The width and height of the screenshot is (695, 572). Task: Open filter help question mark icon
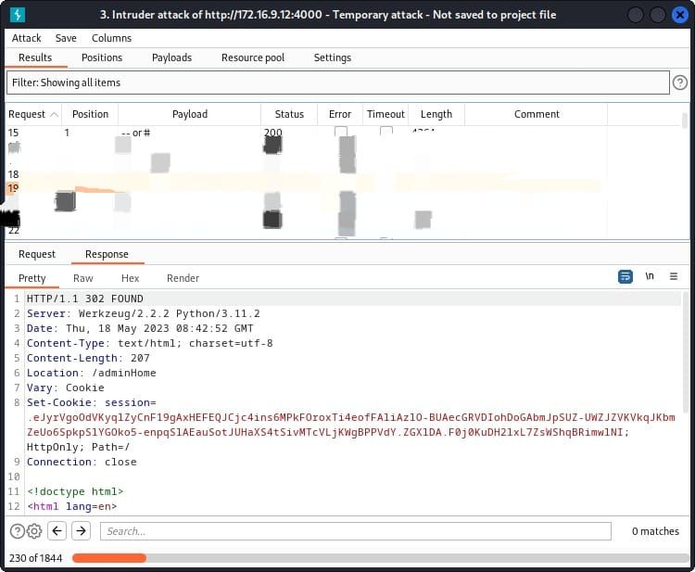pos(679,83)
